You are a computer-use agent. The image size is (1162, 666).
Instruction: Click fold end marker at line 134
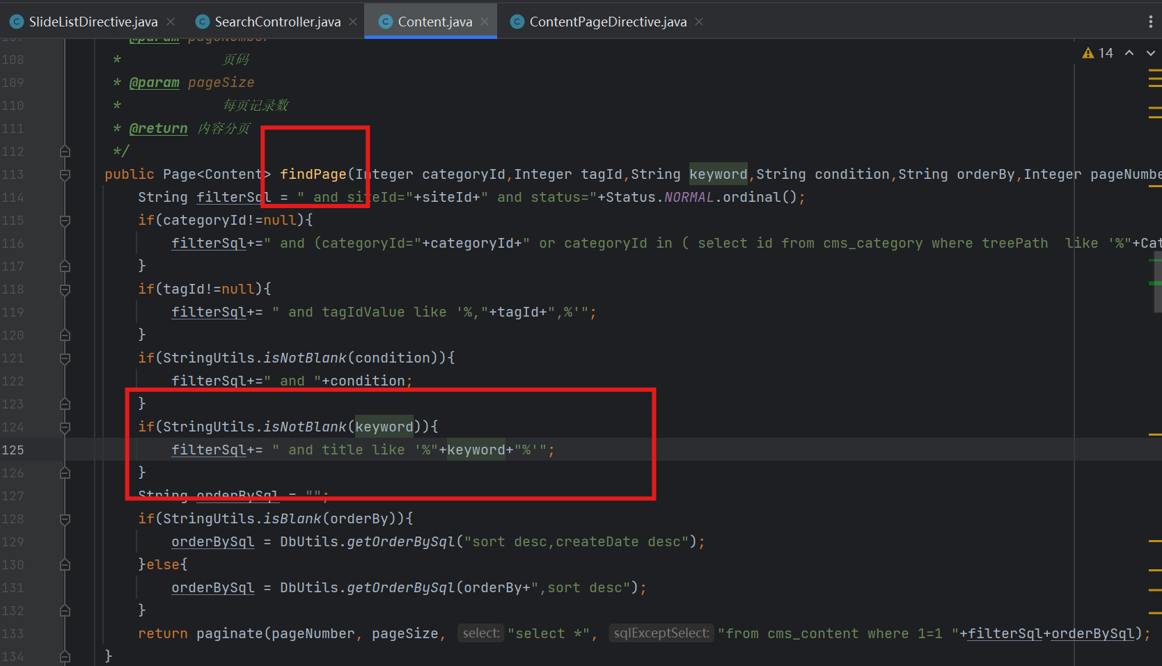(65, 656)
